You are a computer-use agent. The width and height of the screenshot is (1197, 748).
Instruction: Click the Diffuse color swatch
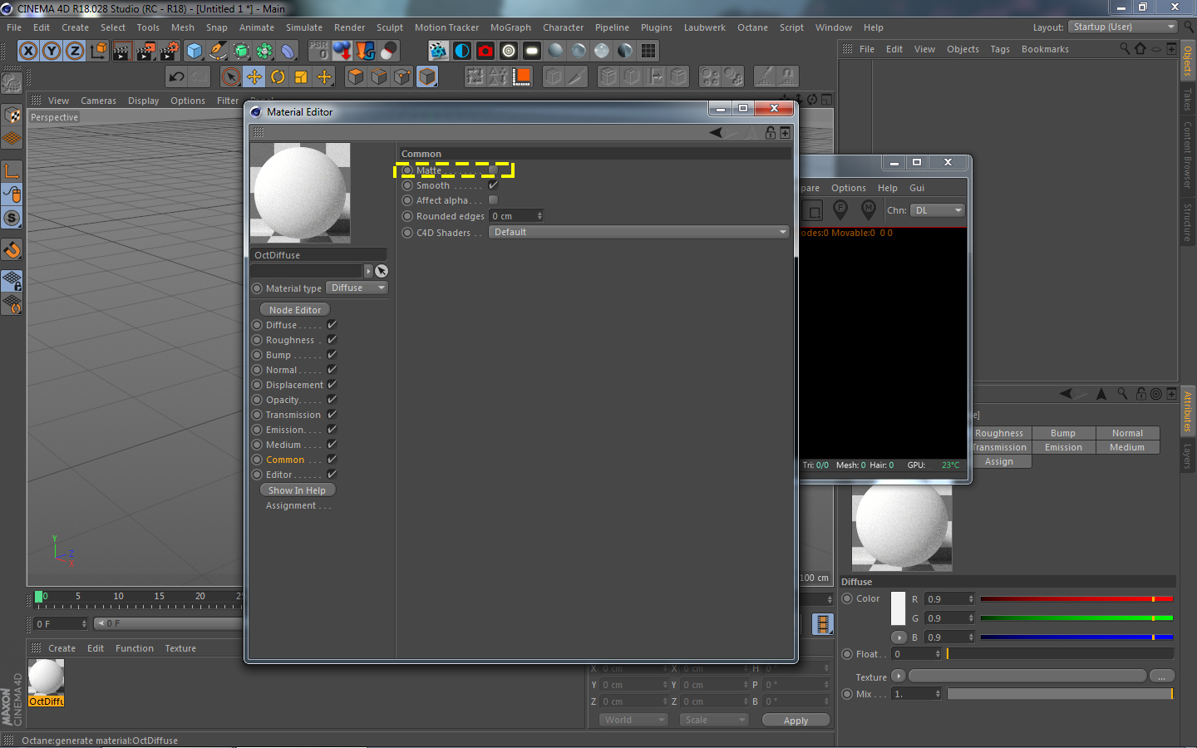[x=898, y=608]
